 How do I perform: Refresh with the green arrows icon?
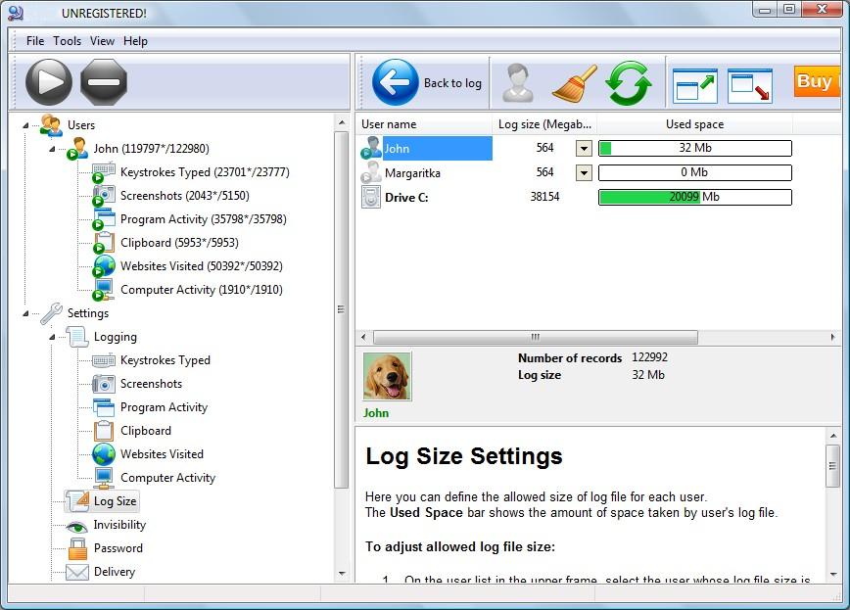point(629,83)
